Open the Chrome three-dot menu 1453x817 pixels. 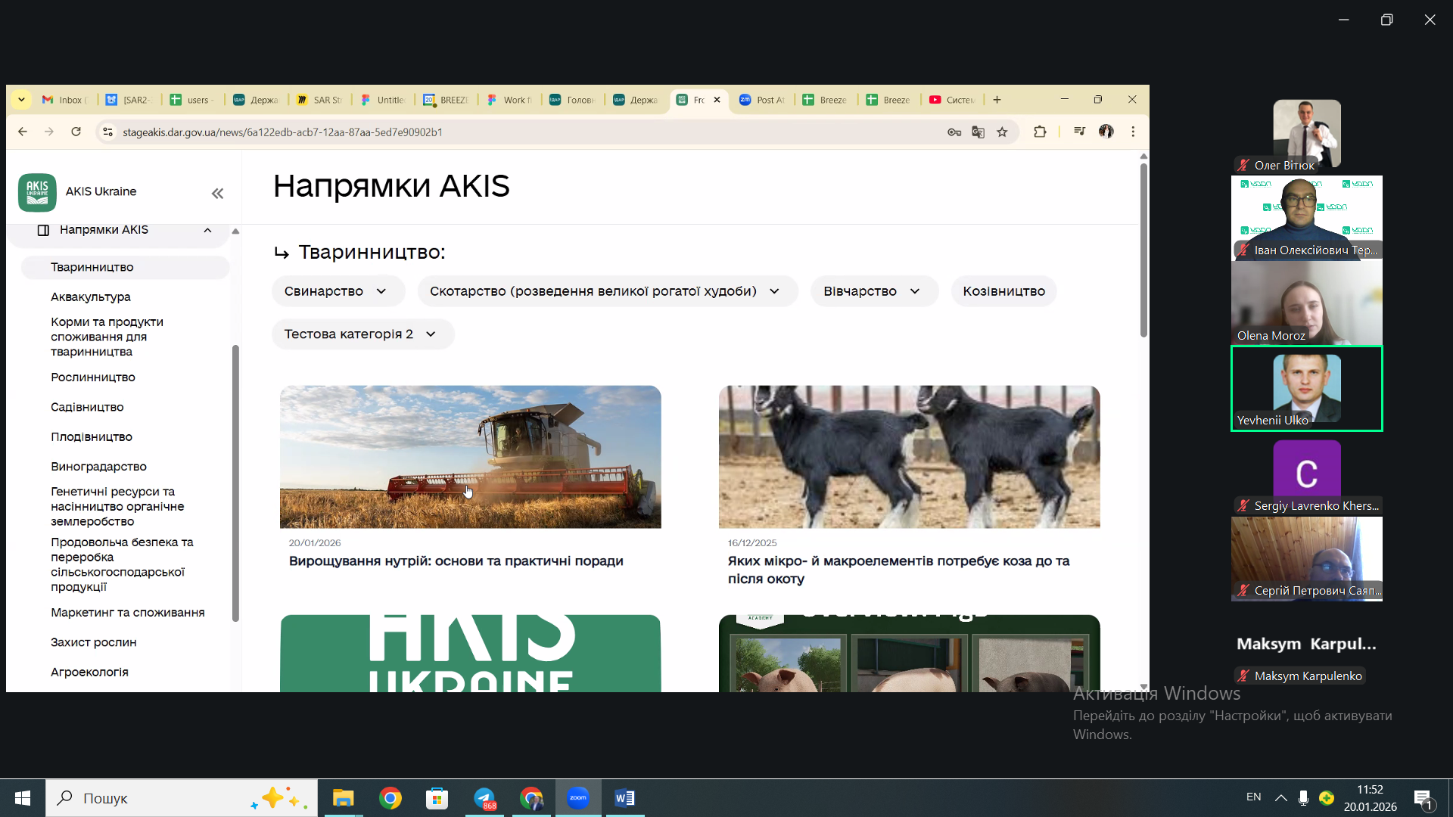[x=1133, y=132]
